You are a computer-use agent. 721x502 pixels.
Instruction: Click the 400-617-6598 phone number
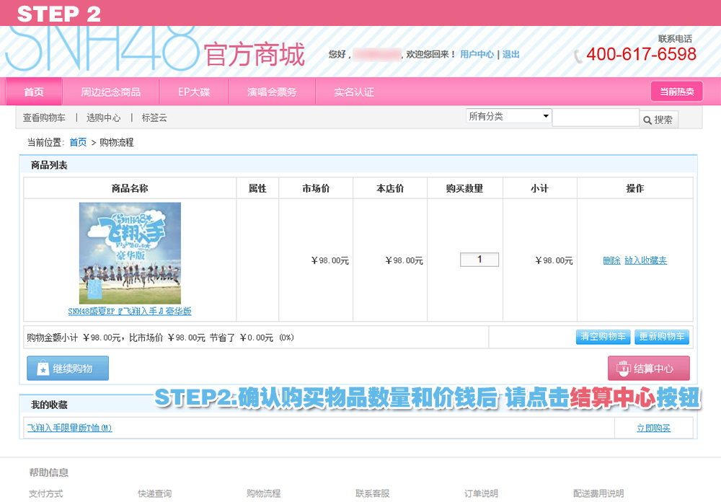click(641, 54)
